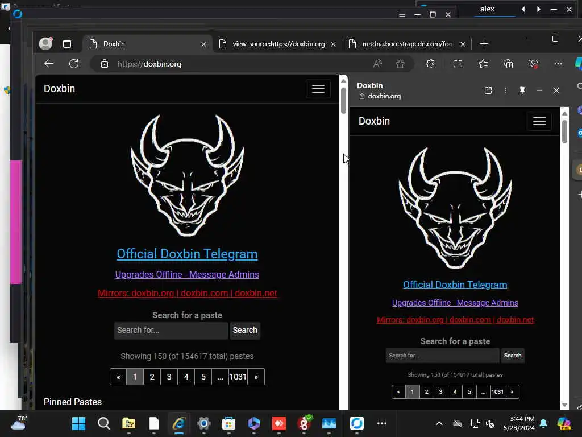Screen dimensions: 582x437
Task: Open clock showing 3:44 PM 5/23/2024
Action: click(x=519, y=423)
